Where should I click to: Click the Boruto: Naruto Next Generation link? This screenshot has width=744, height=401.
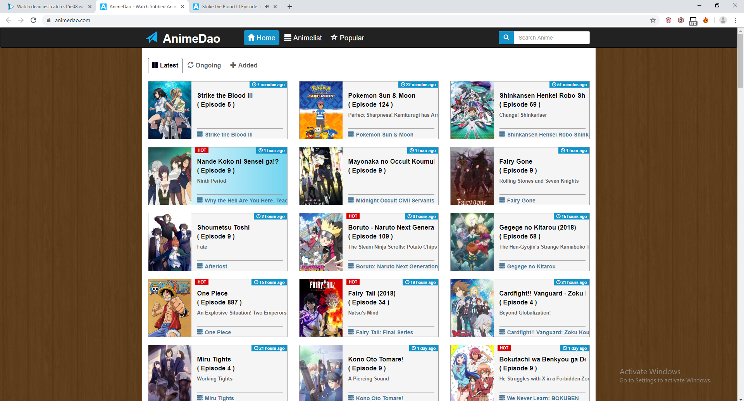point(397,266)
